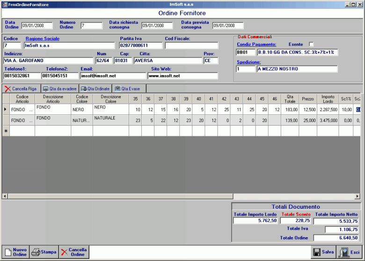Click the grid scroll left arrow
The width and height of the screenshot is (365, 261).
(x=5, y=197)
